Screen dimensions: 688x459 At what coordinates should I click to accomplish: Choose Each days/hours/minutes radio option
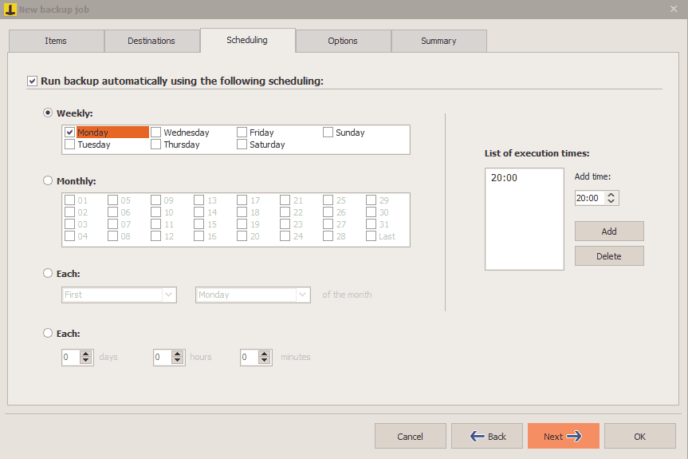48,333
